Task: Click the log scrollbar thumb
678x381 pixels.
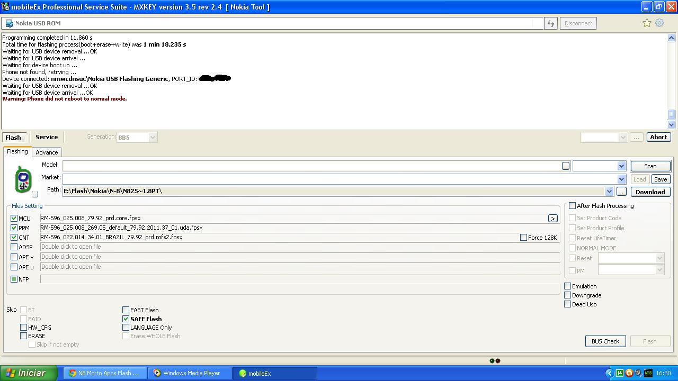Action: (671, 115)
